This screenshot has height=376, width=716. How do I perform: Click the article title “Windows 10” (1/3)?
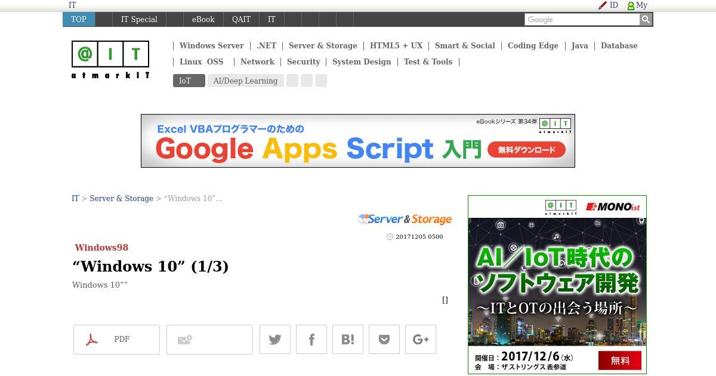(150, 266)
